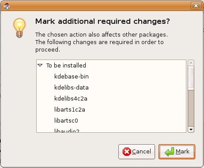Click the green arrow icon on Mark

click(x=170, y=152)
